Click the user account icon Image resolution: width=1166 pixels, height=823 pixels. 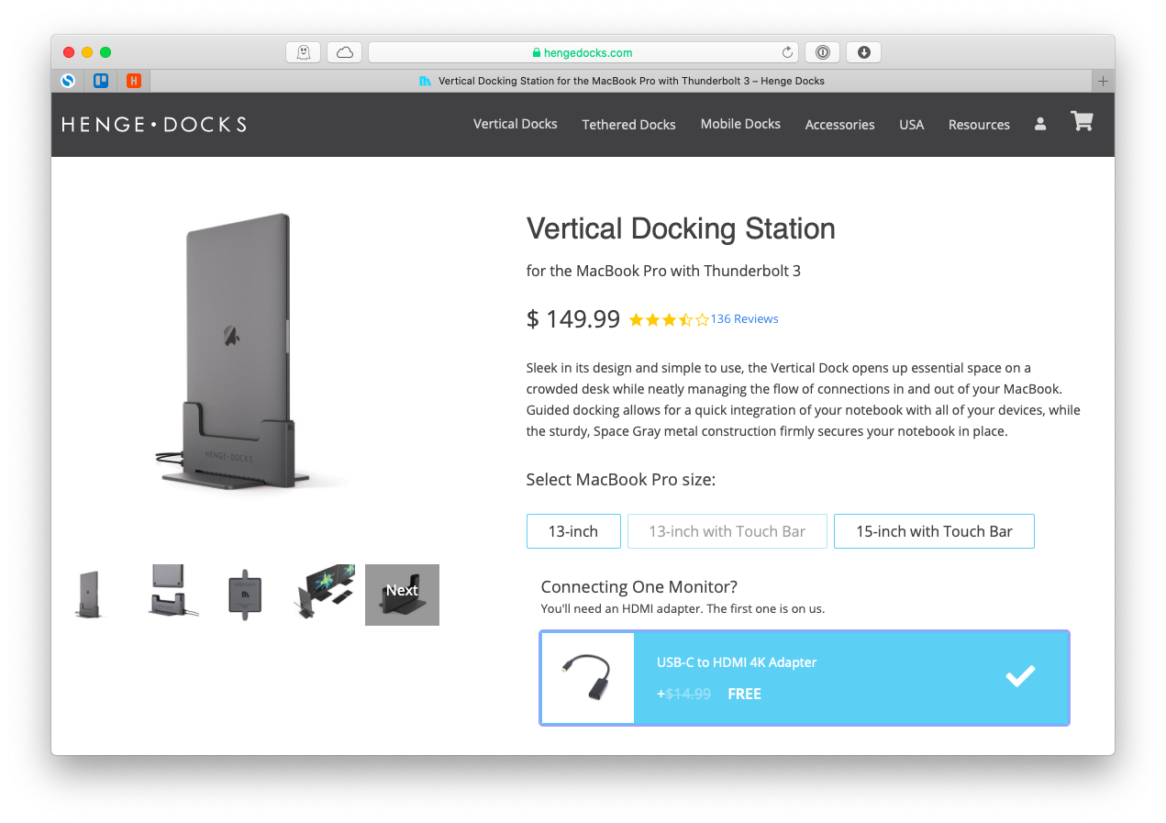1040,124
